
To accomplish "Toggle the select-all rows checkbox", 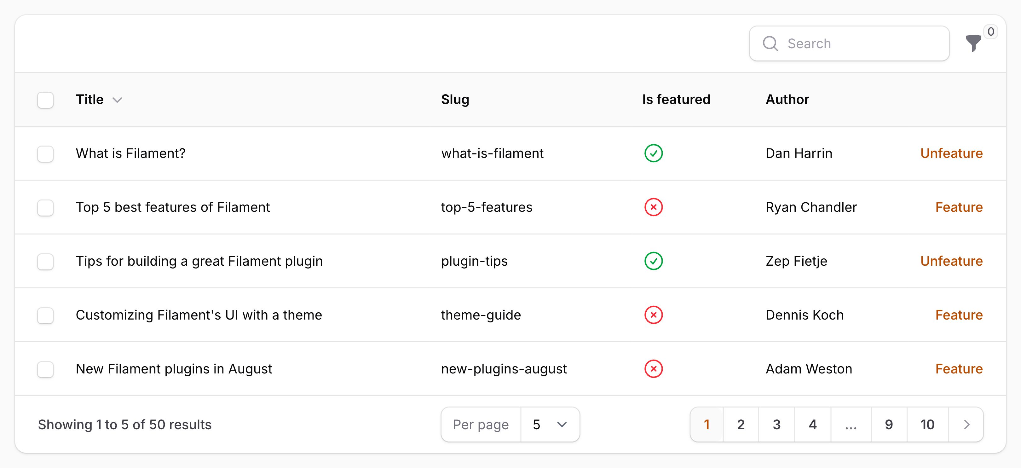I will point(45,100).
